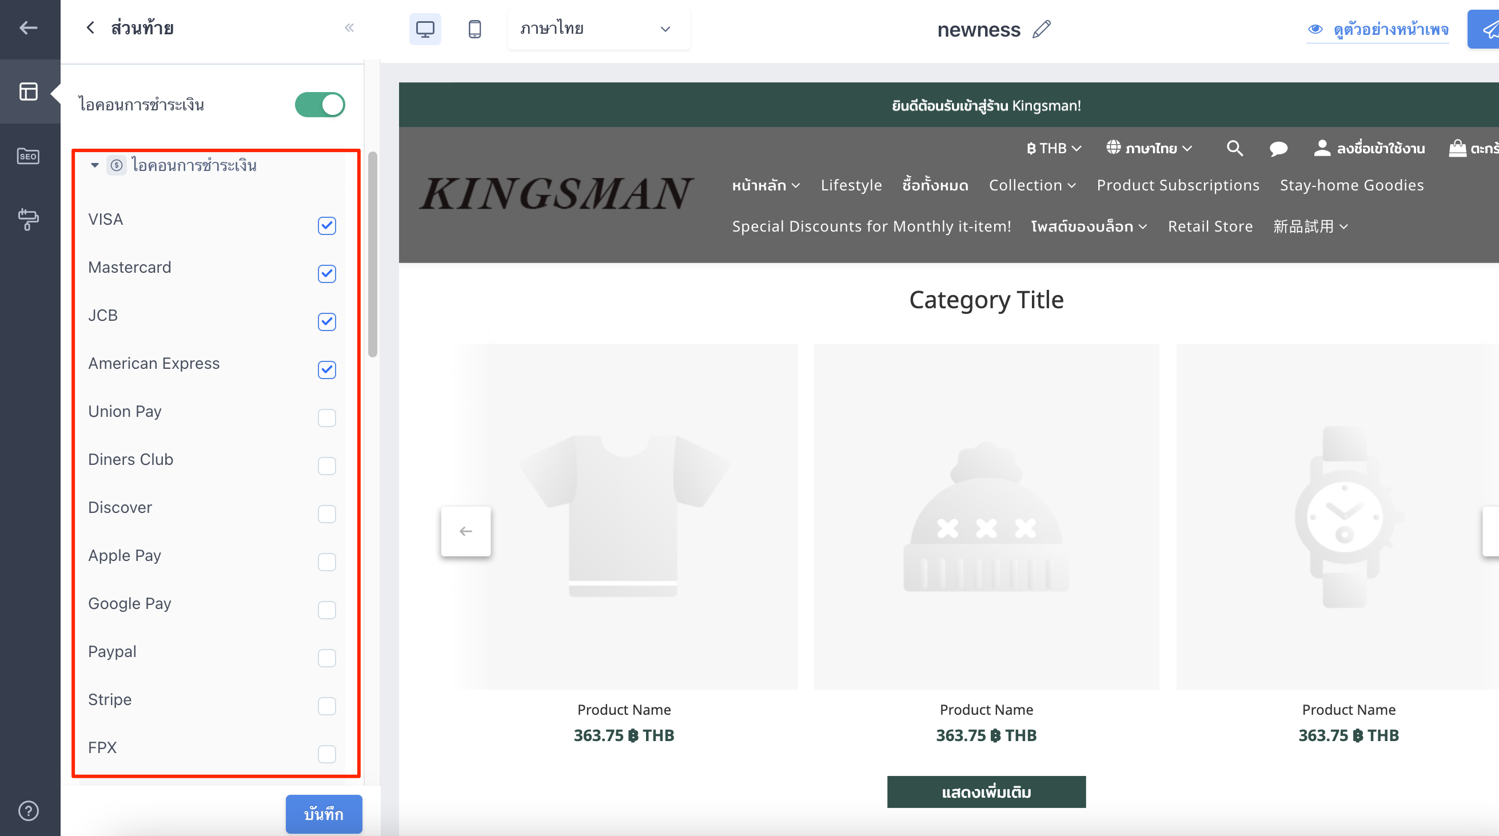Open the THB currency dropdown
The image size is (1499, 836).
click(1054, 149)
